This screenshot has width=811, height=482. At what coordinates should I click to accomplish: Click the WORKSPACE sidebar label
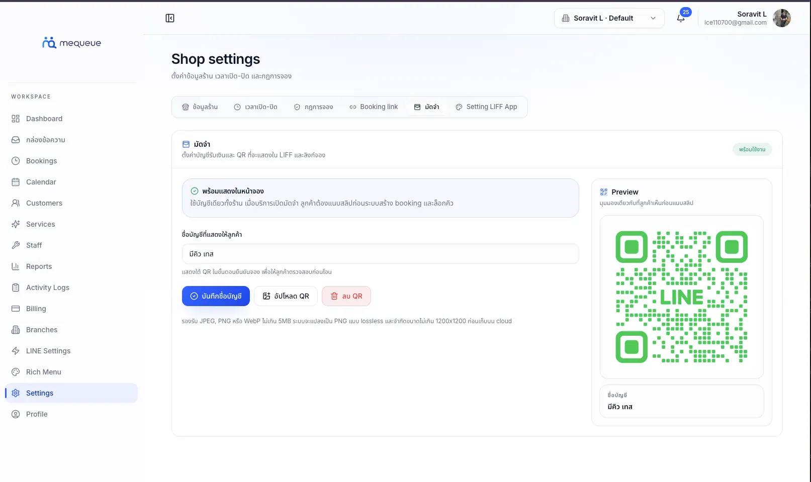coord(31,97)
